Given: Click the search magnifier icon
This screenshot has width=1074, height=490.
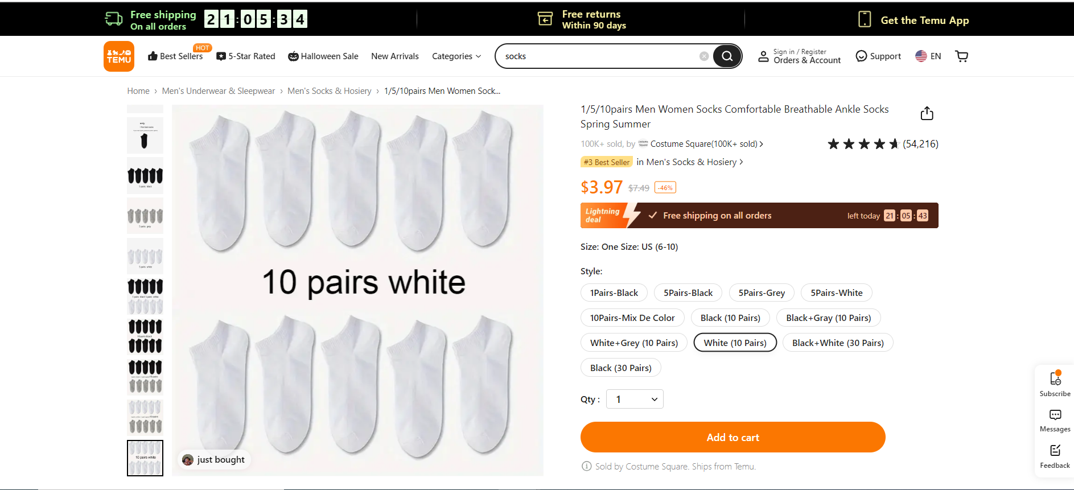Looking at the screenshot, I should [727, 56].
